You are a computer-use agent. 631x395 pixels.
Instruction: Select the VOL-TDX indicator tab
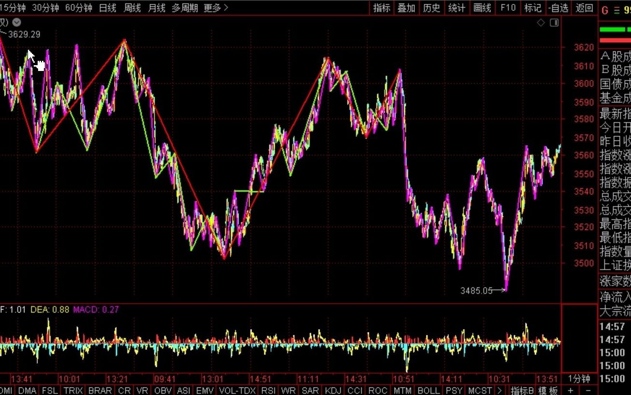(x=237, y=390)
